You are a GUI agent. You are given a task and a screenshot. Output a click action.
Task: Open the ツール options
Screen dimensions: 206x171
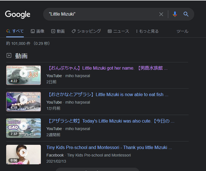tap(183, 31)
